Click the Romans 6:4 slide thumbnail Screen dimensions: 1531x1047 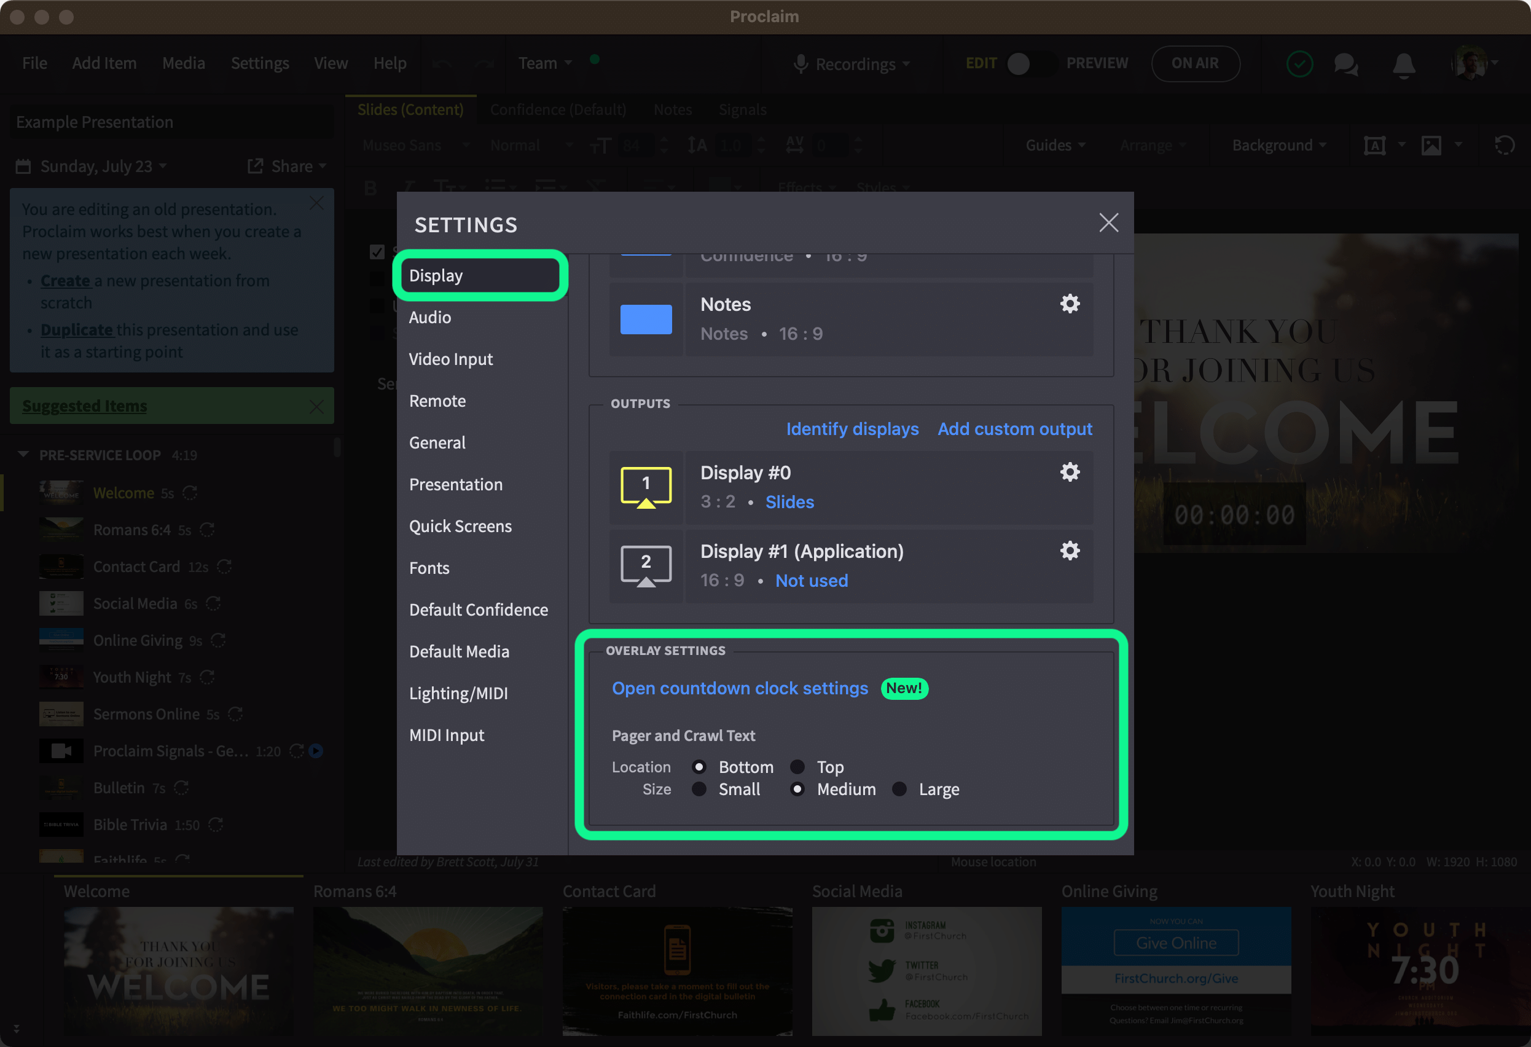point(428,971)
